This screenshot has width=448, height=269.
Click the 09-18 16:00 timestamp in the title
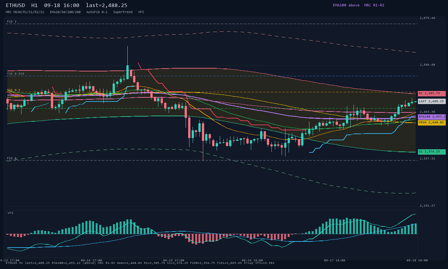(62, 5)
